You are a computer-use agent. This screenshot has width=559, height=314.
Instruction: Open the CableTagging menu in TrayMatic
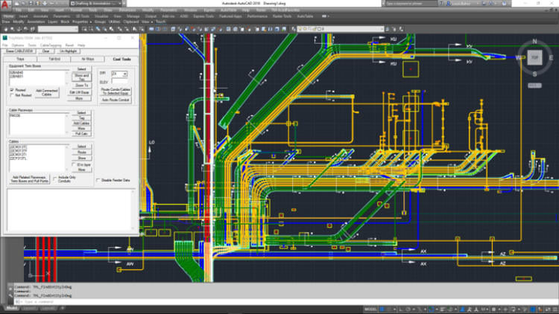pyautogui.click(x=52, y=45)
